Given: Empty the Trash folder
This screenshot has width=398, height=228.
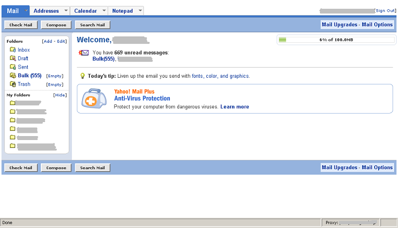Looking at the screenshot, I should click(x=55, y=85).
